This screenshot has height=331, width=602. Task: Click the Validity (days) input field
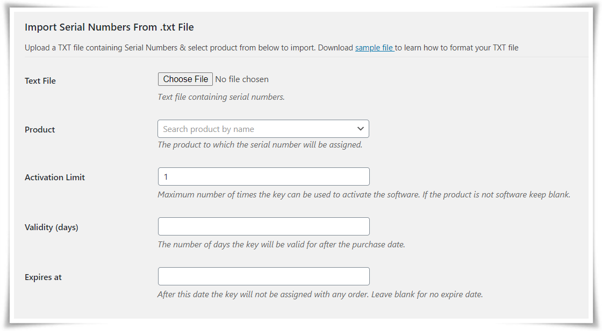click(x=264, y=226)
